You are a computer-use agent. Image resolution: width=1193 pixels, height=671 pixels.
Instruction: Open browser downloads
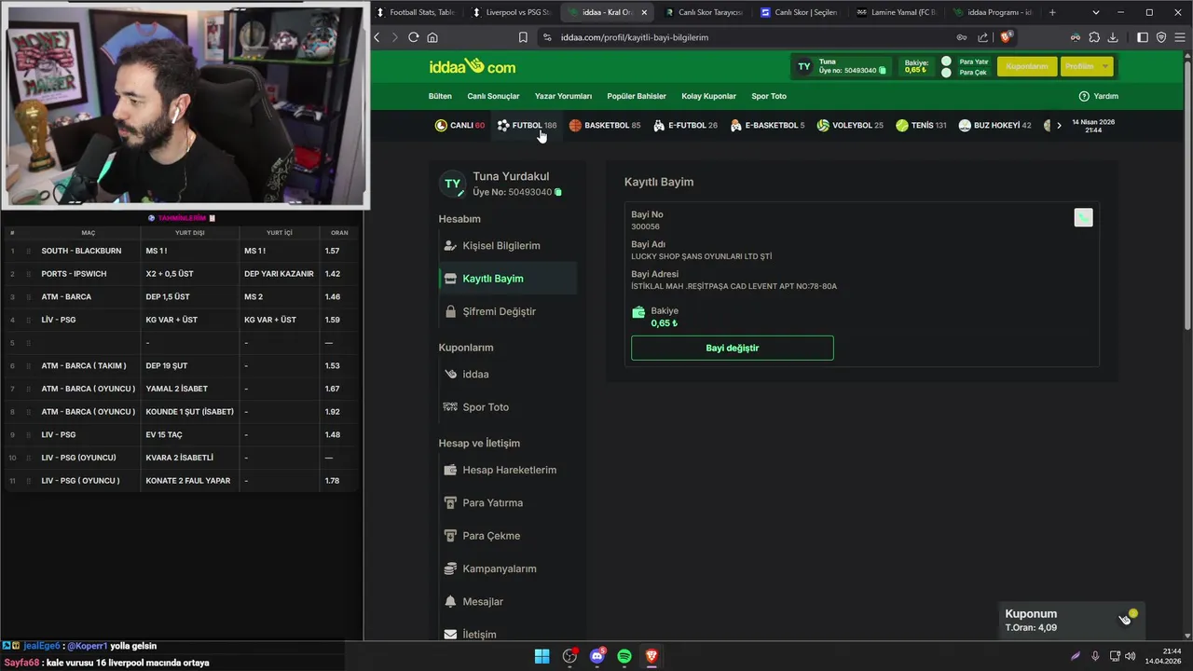click(x=1113, y=37)
